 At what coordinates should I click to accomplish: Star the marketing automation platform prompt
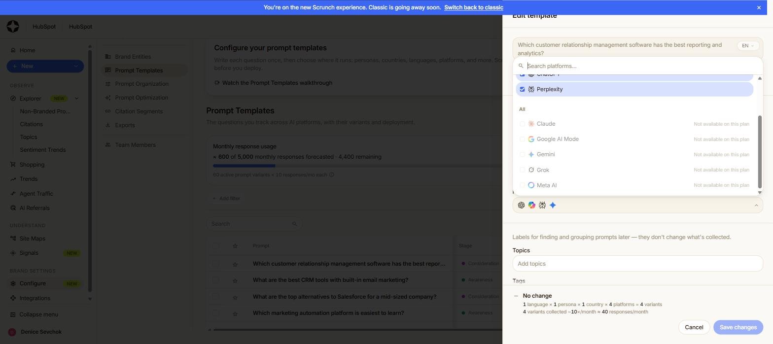point(235,313)
